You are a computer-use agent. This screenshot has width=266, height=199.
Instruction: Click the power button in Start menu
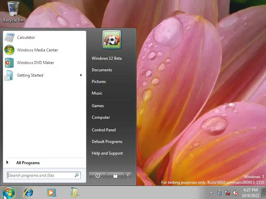pyautogui.click(x=98, y=175)
